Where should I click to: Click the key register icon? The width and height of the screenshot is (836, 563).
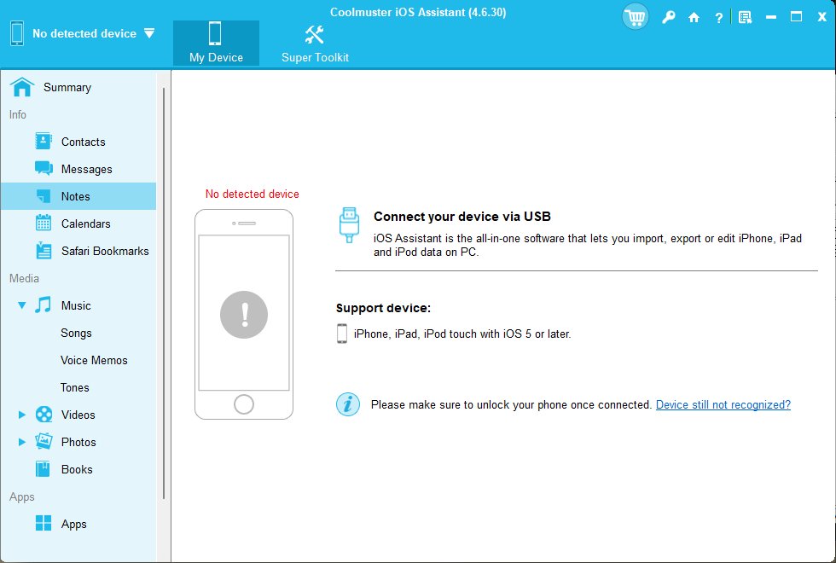[668, 18]
